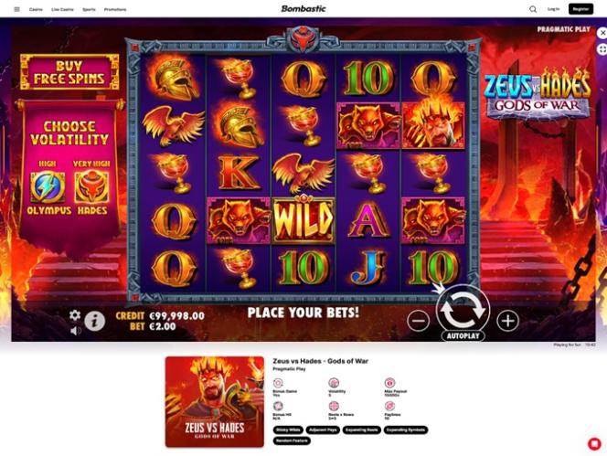Click Buy Free Spins button
The width and height of the screenshot is (607, 456).
[69, 72]
